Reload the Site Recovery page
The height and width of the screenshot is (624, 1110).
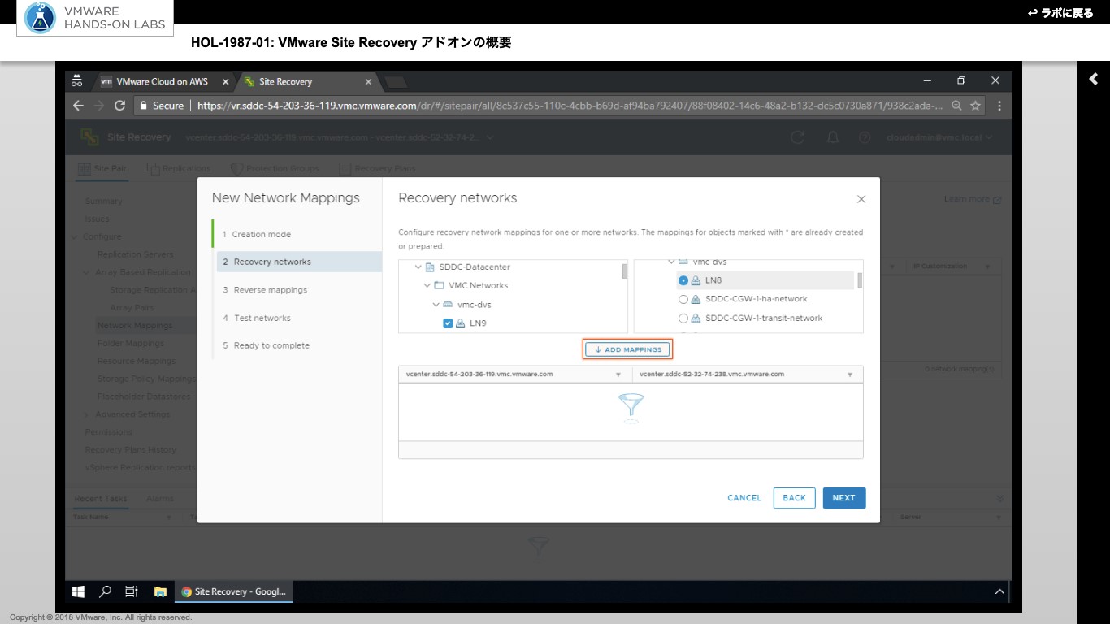(119, 106)
